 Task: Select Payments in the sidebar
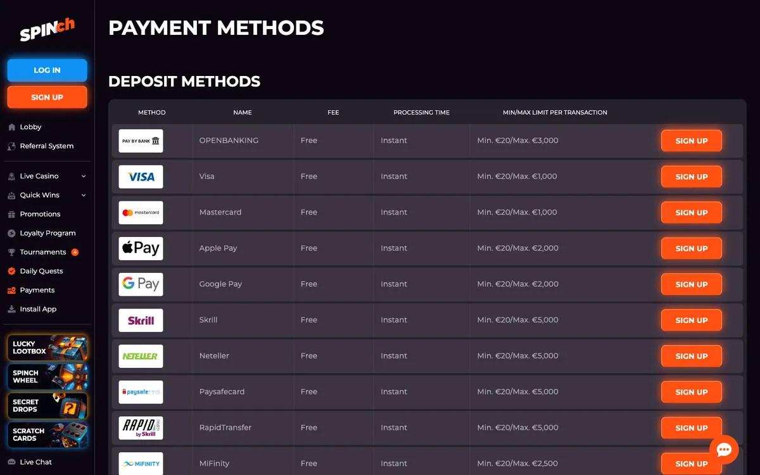coord(37,291)
